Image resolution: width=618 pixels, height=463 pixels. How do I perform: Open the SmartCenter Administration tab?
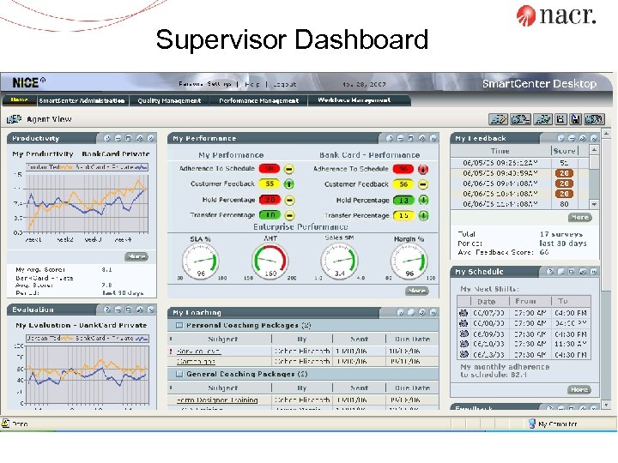pyautogui.click(x=82, y=101)
